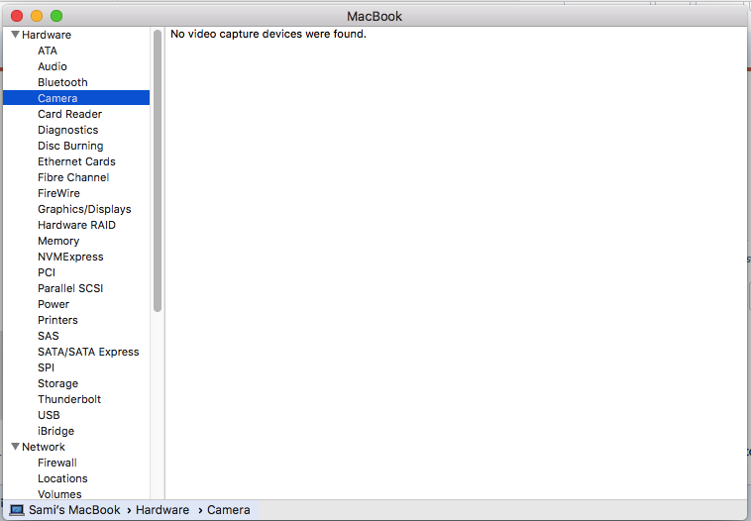Click Sami's MacBook in path bar
Image resolution: width=751 pixels, height=521 pixels.
point(74,510)
